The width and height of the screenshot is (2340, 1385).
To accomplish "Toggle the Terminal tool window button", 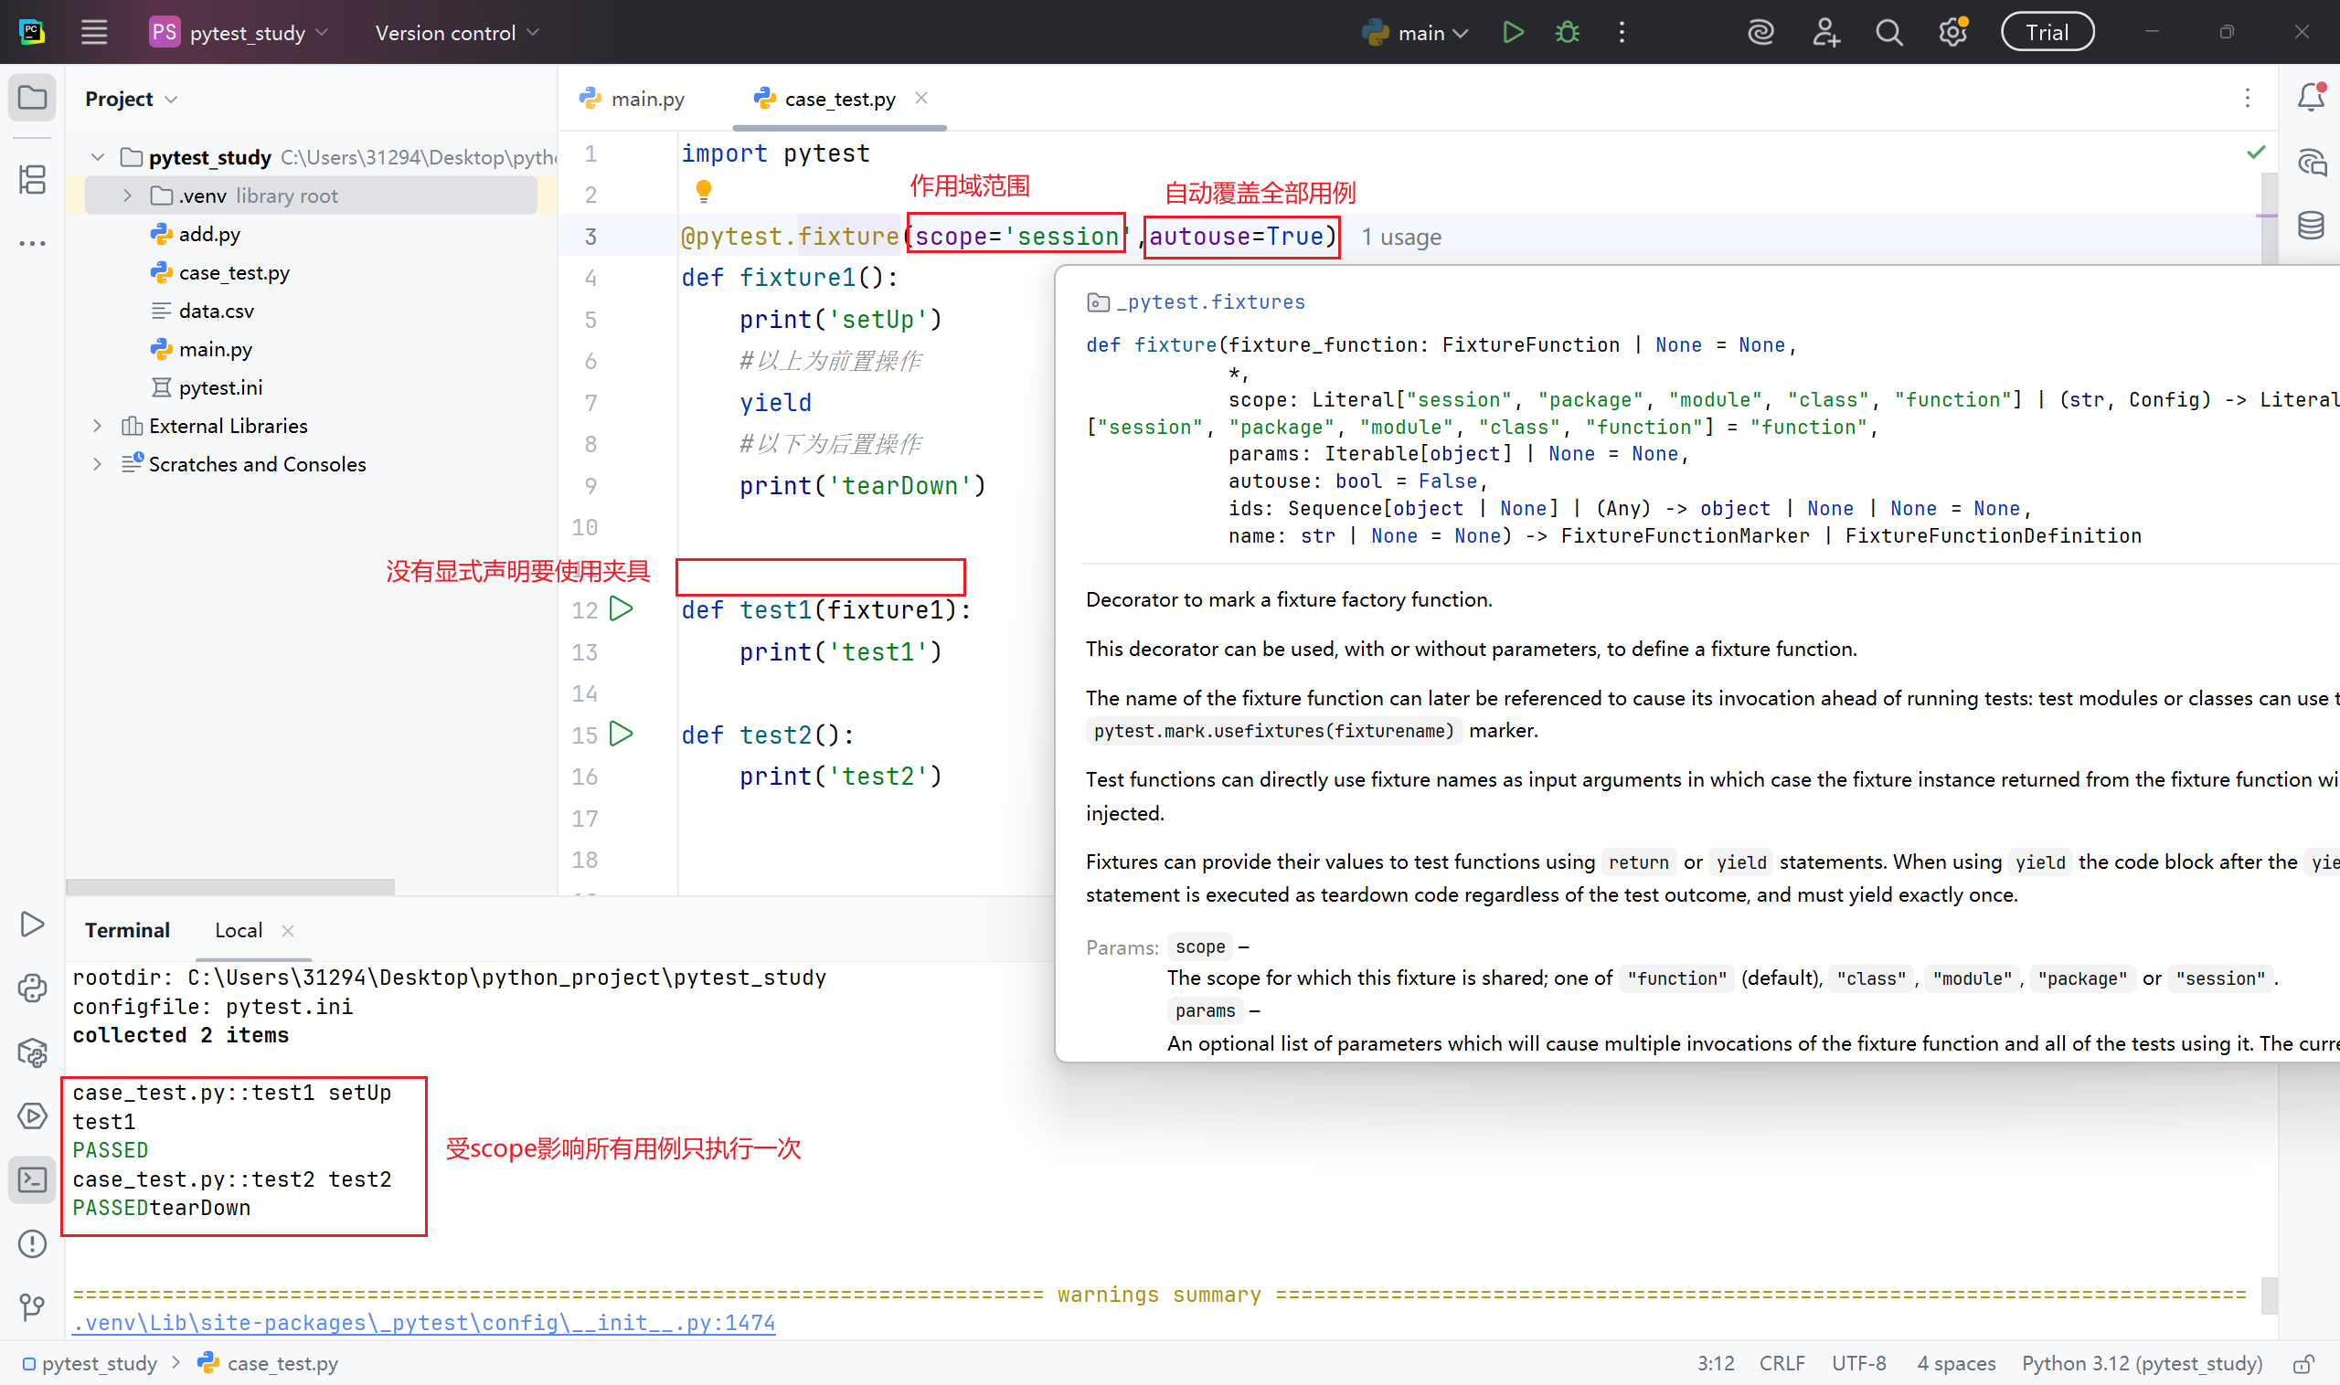I will (33, 1179).
